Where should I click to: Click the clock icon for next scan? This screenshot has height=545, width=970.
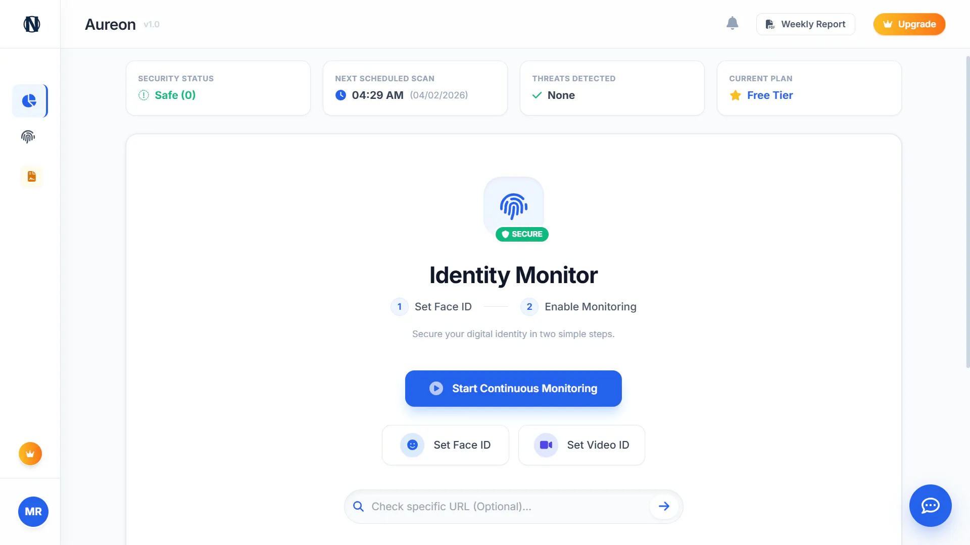click(341, 95)
